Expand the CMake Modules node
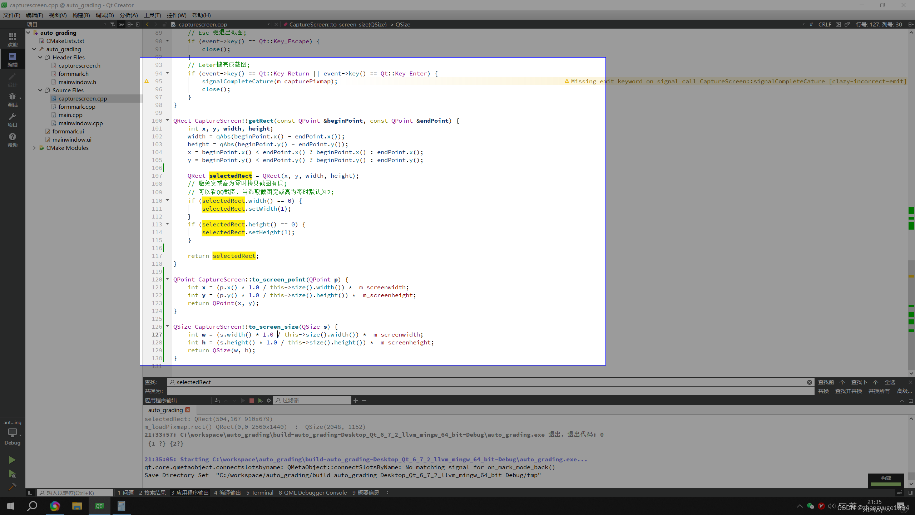 click(x=34, y=148)
